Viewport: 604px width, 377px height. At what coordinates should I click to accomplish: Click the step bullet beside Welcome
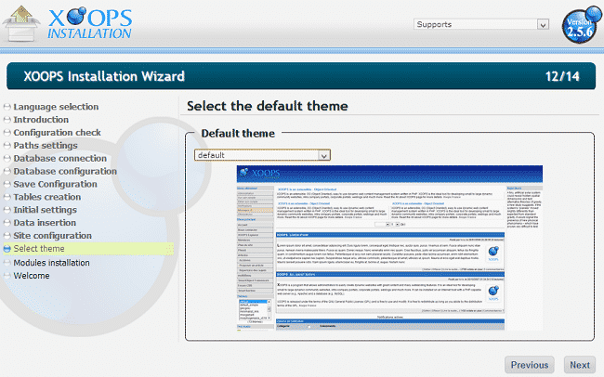pos(7,276)
